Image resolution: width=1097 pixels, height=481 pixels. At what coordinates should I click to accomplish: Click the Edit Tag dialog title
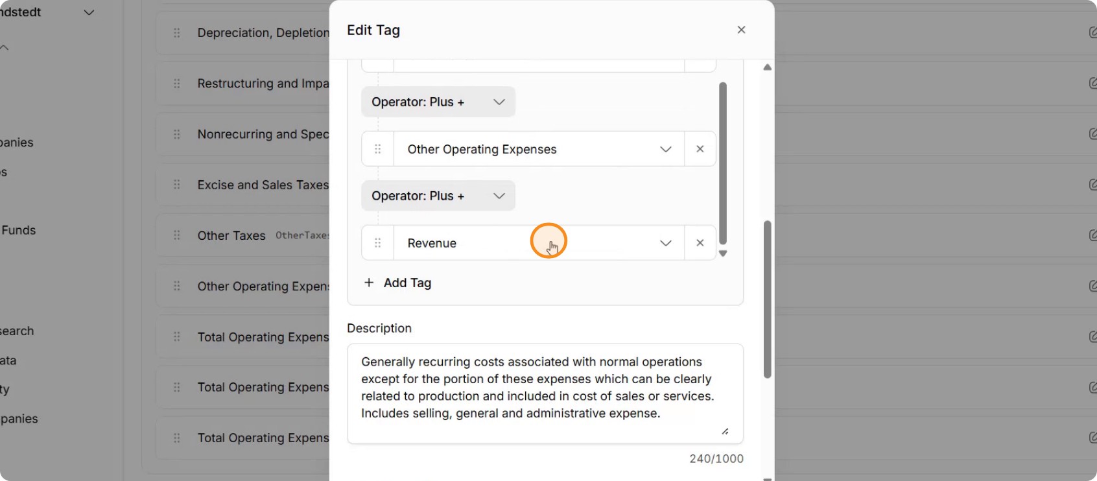coord(373,30)
